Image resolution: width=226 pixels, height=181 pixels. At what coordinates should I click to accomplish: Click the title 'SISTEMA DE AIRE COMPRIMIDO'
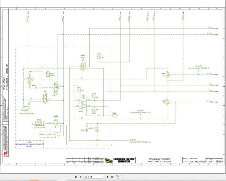coord(159,159)
